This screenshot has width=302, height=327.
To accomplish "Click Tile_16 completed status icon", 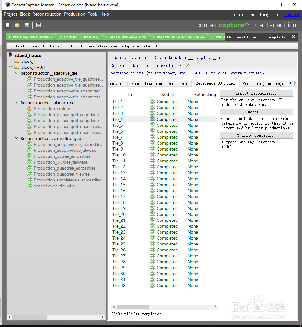I will (x=152, y=191).
